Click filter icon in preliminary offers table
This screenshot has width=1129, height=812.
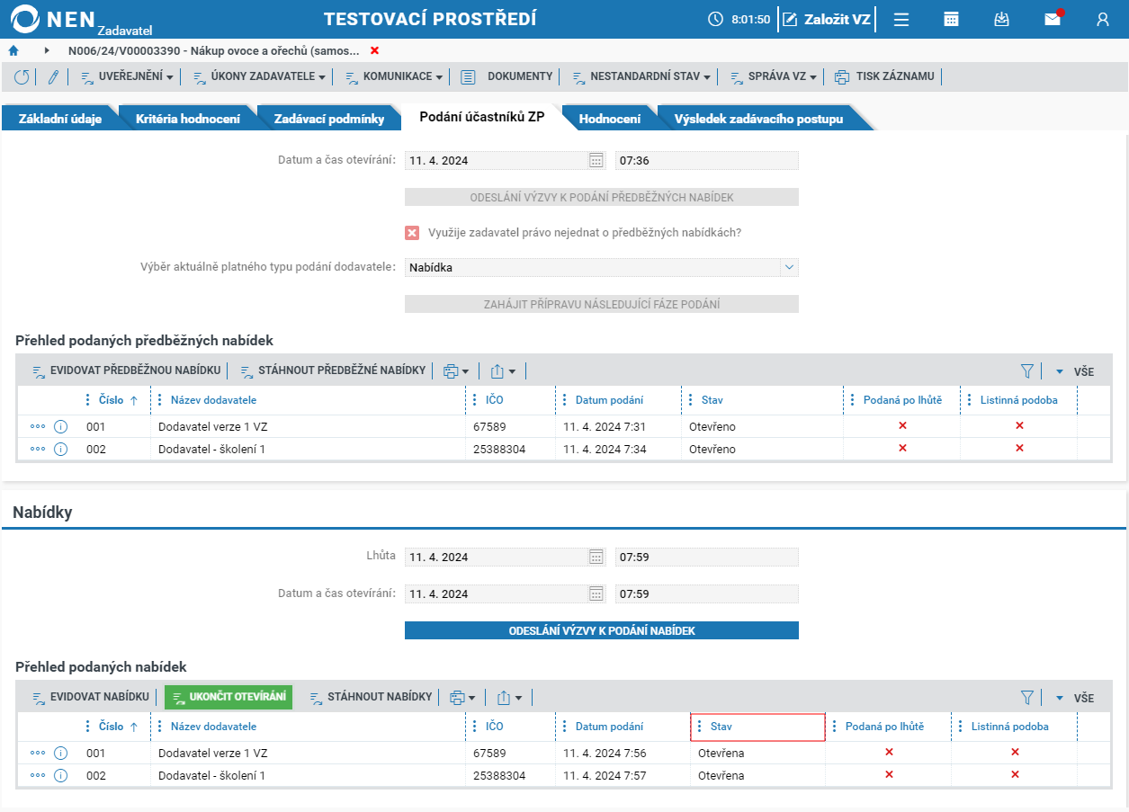coord(1027,370)
